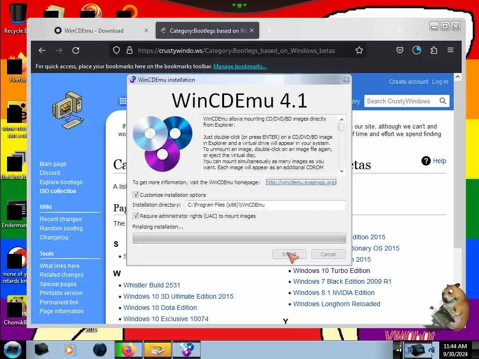Switch to the WinCDEmu - Download tab

(x=94, y=30)
